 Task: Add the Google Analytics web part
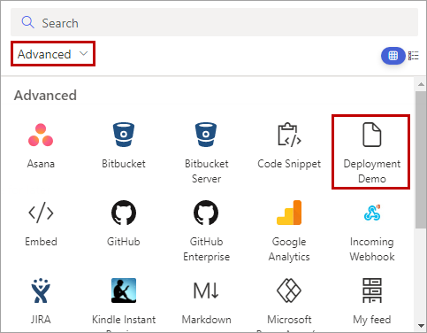point(289,231)
